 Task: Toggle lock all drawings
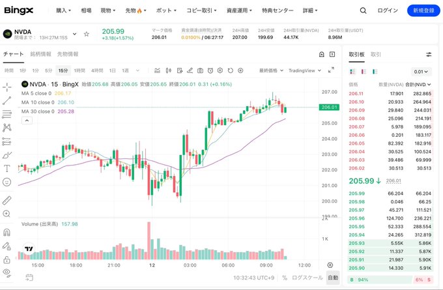coord(7,259)
